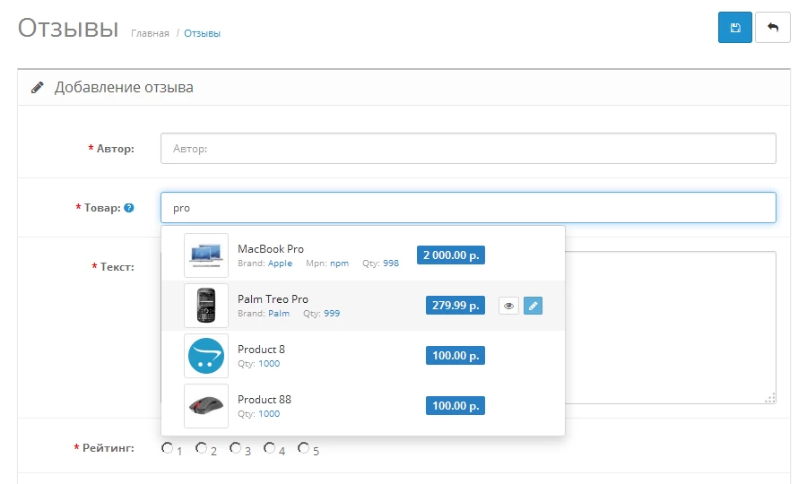Select the MacBook Pro product thumbnail
Image resolution: width=807 pixels, height=484 pixels.
[206, 255]
